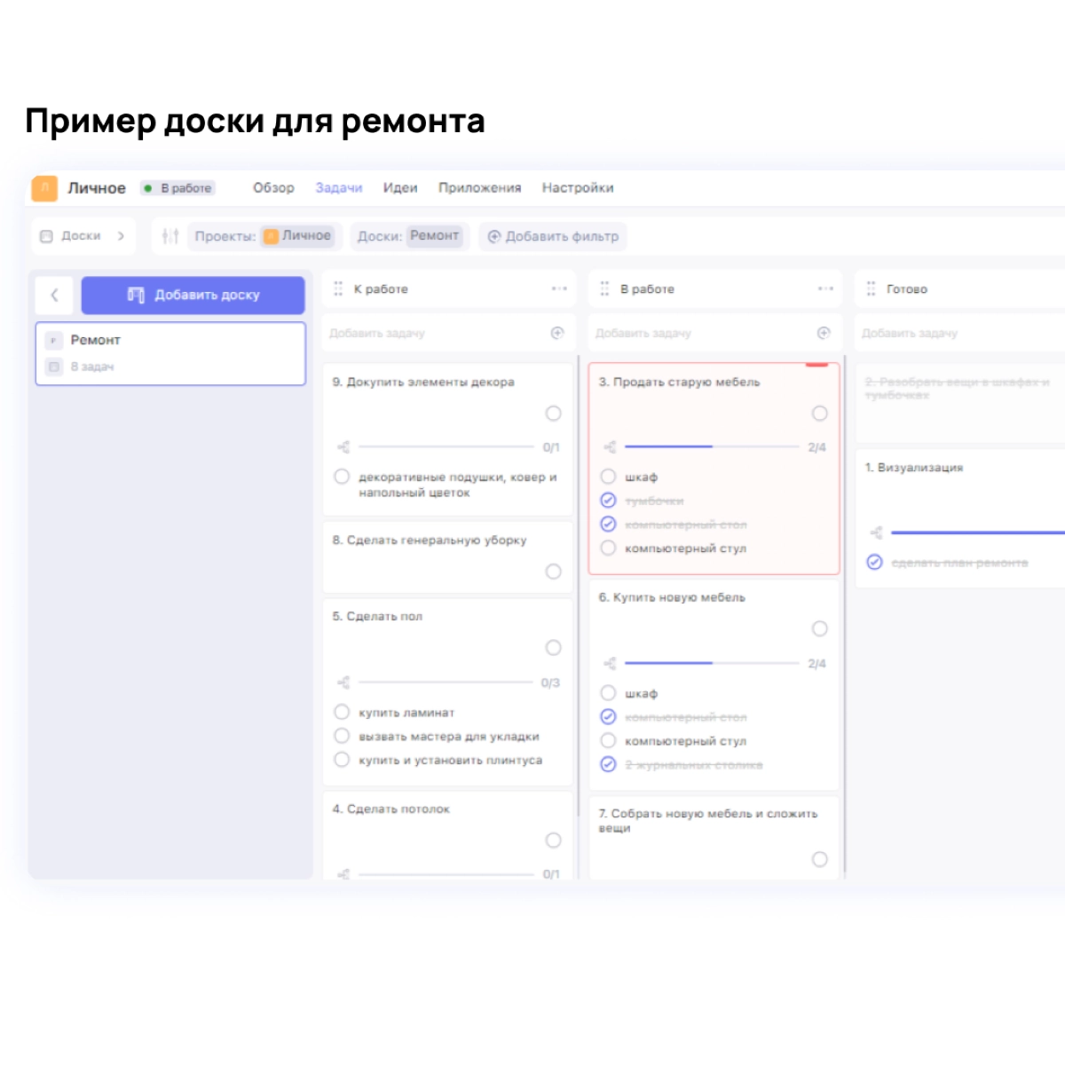Open the К работе column options menu
The width and height of the screenshot is (1065, 1065).
point(559,289)
